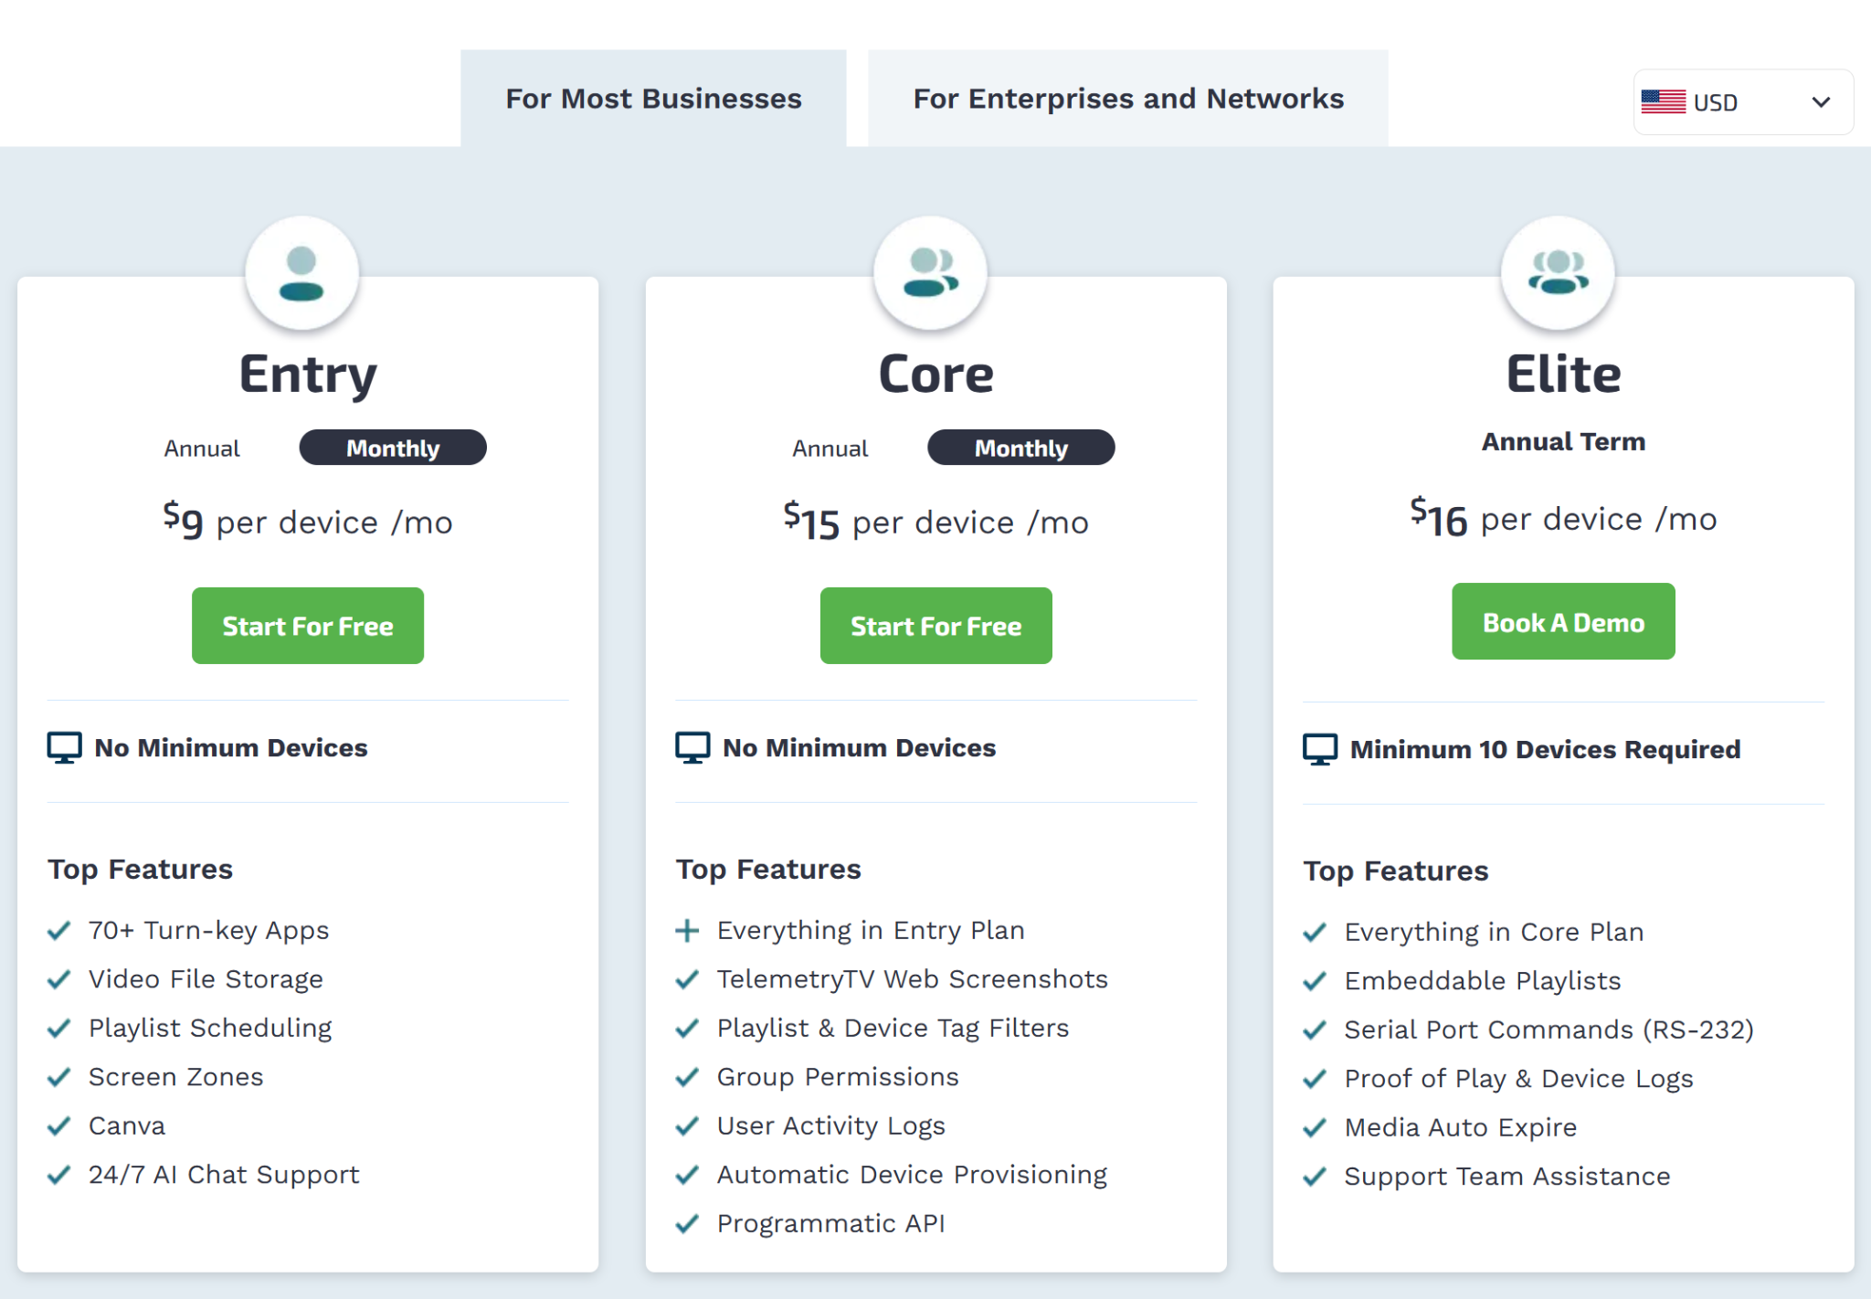Click the $9 per device /mo price
The width and height of the screenshot is (1871, 1299).
(308, 522)
